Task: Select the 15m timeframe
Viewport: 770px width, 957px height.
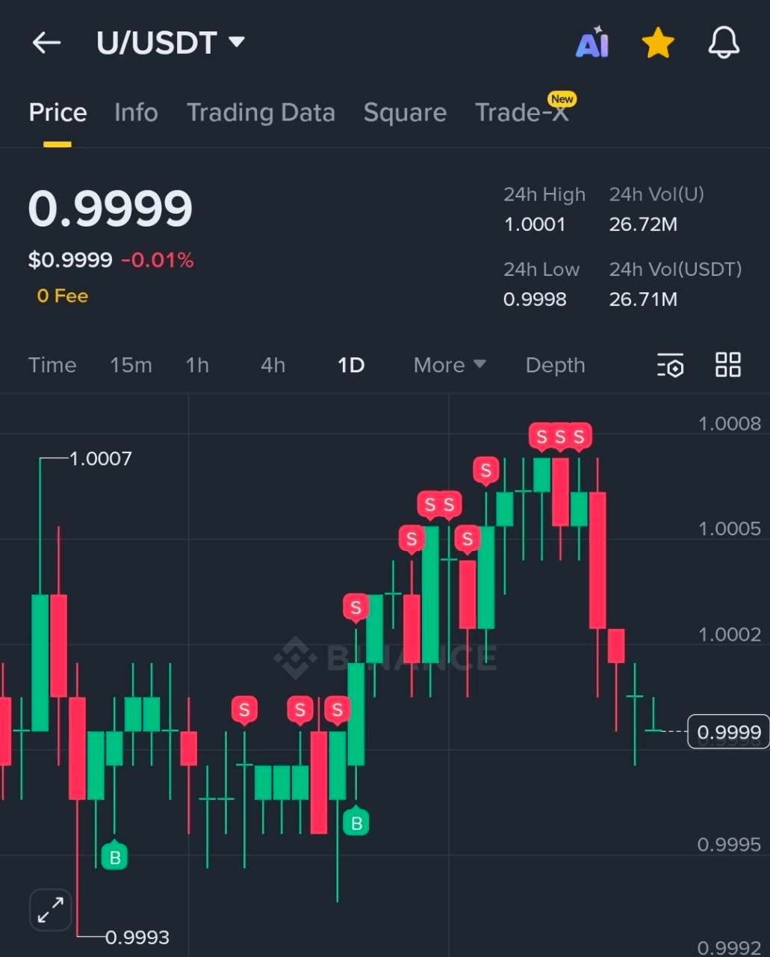Action: pos(131,366)
